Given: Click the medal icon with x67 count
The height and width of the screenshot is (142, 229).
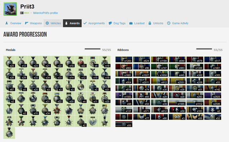Looking at the screenshot, I should [x=9, y=86].
